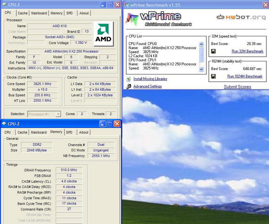Viewport: 269px width, 224px height.
Task: Click the Bus Speed 255.0 MHz value
Action: [42, 95]
